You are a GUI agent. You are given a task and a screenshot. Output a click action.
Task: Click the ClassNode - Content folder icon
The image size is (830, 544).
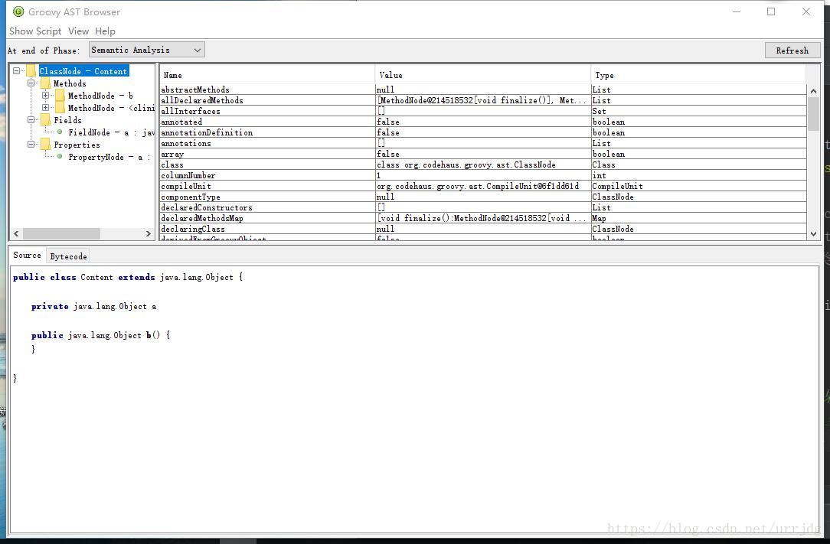31,71
